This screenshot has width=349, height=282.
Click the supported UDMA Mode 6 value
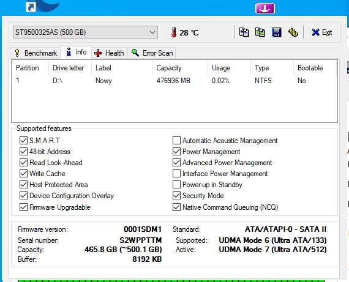click(x=272, y=240)
